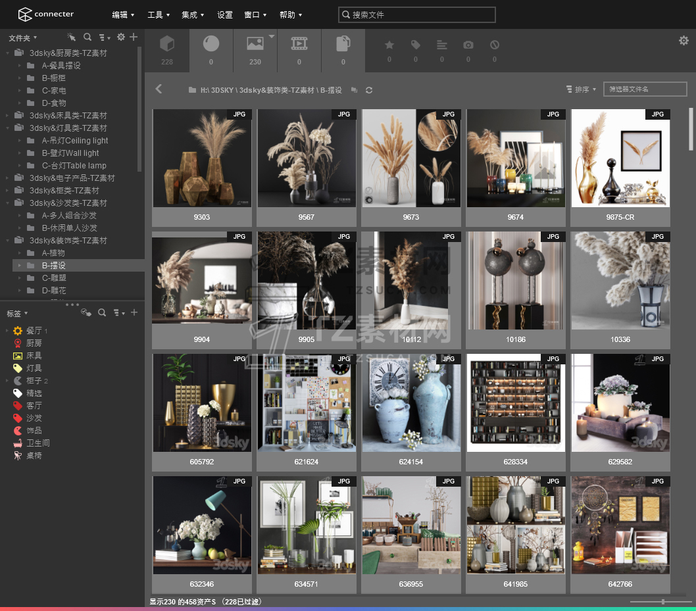Click the add folder plus icon
Viewport: 696px width, 611px height.
pos(134,37)
